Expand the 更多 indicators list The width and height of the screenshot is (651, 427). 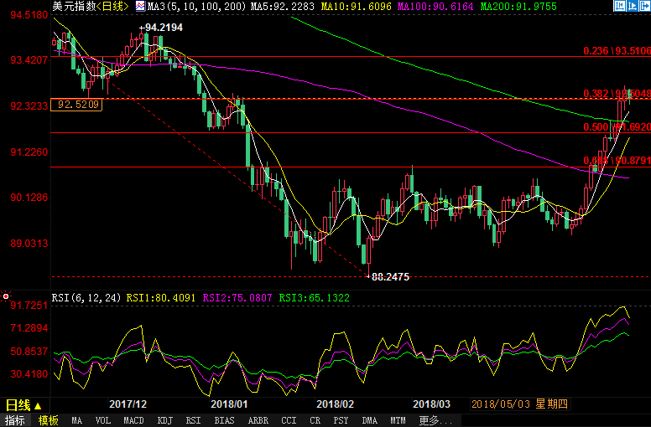[x=430, y=420]
